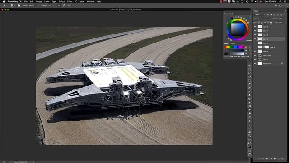
Task: Hide the Layer 1 copy layer
Action: pyautogui.click(x=255, y=55)
